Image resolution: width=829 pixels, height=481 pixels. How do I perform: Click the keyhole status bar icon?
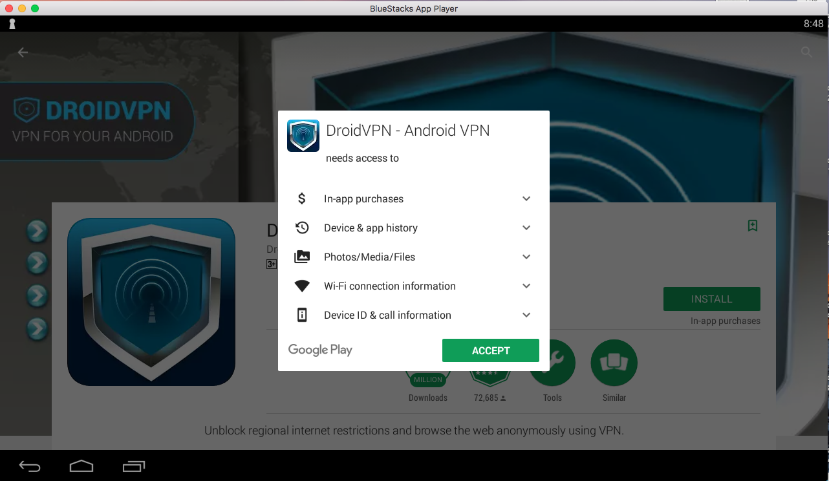coord(12,24)
